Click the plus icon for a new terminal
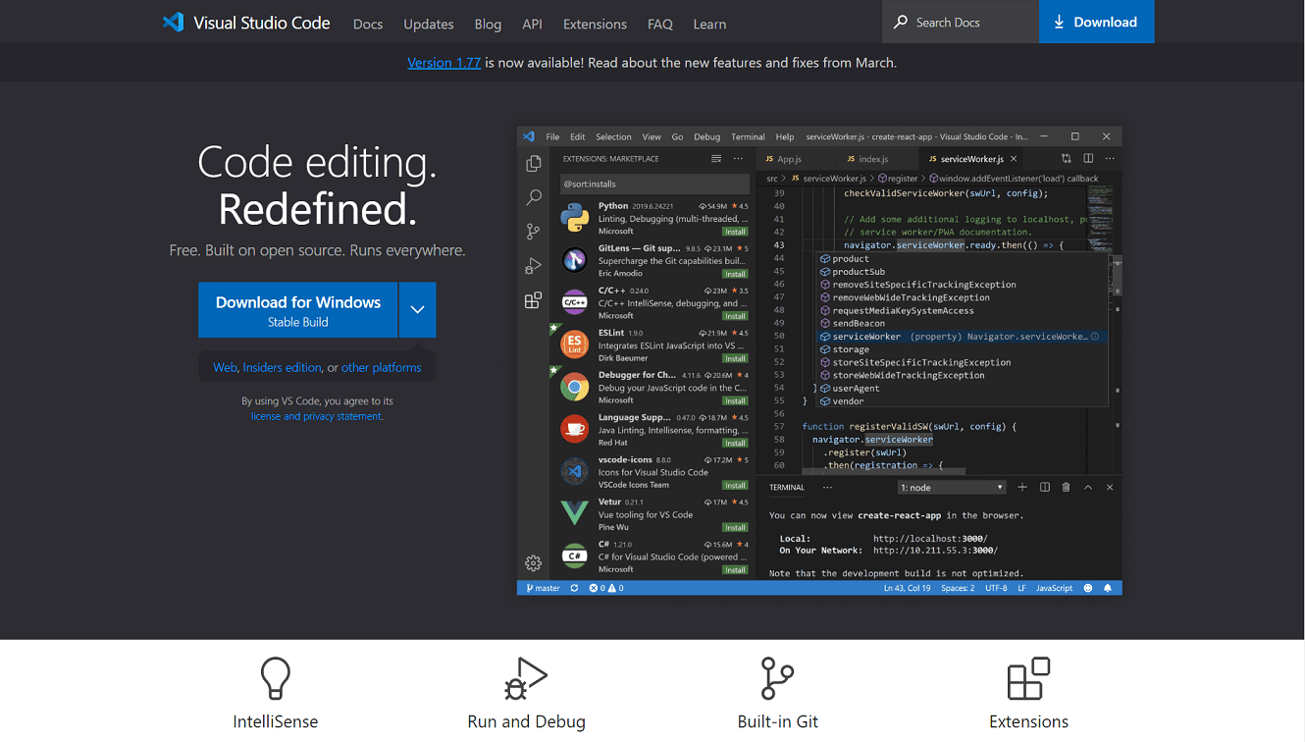 (x=1022, y=487)
